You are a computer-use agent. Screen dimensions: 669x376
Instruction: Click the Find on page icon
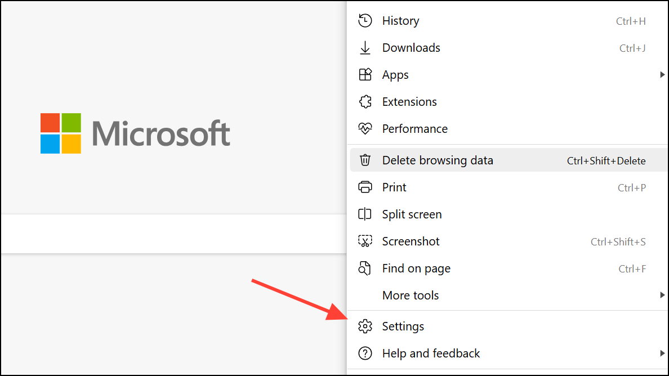pyautogui.click(x=365, y=268)
